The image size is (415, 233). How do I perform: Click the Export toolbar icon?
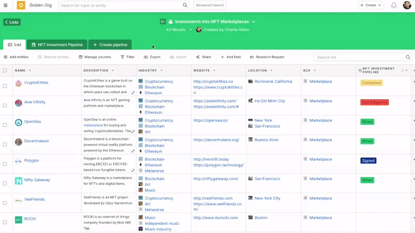[x=146, y=57]
